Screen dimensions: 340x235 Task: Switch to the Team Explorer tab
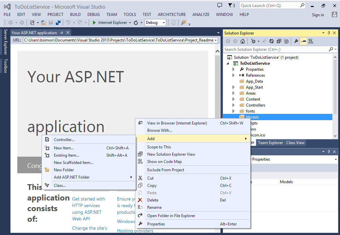pyautogui.click(x=270, y=143)
